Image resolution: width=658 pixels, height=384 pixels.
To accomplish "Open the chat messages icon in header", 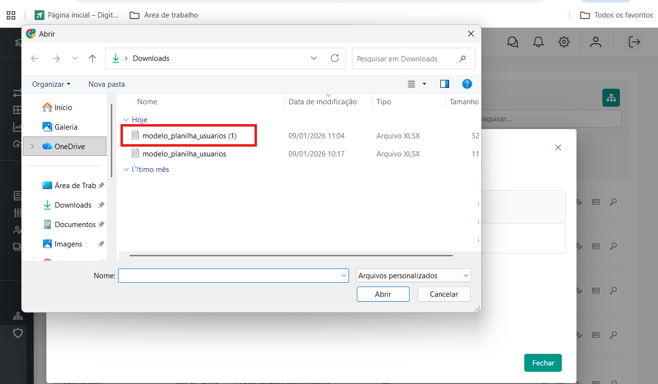I will (513, 42).
